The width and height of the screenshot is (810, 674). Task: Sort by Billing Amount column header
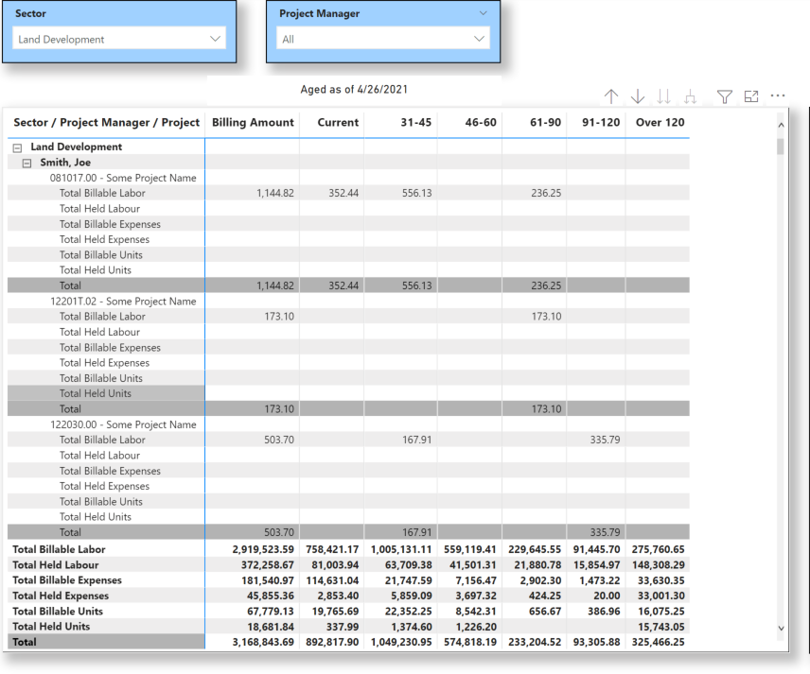click(253, 122)
